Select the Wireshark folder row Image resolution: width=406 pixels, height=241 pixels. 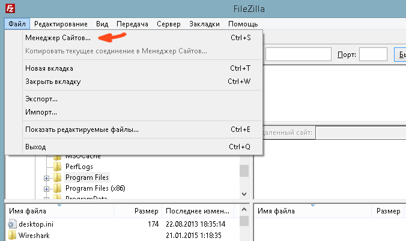click(x=122, y=236)
